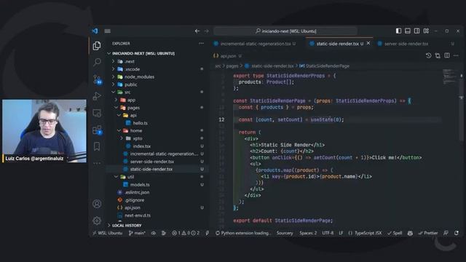Open the timeline history icon in editor toolbar
Viewport: 466px width, 262px height.
tap(429, 55)
